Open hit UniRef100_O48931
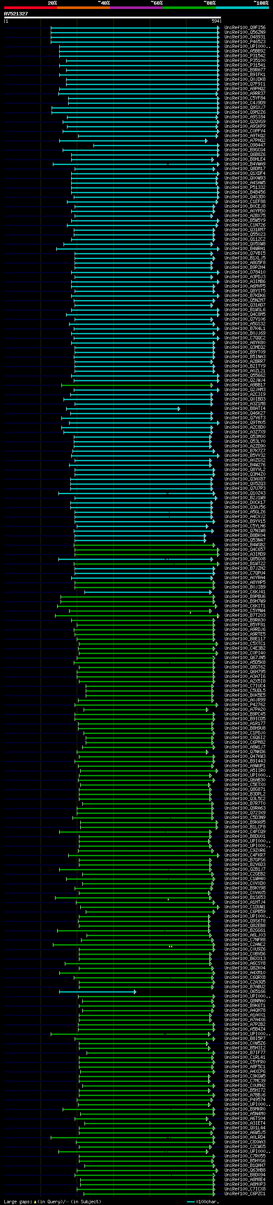Screen dimensions: 273x1205 (245, 37)
